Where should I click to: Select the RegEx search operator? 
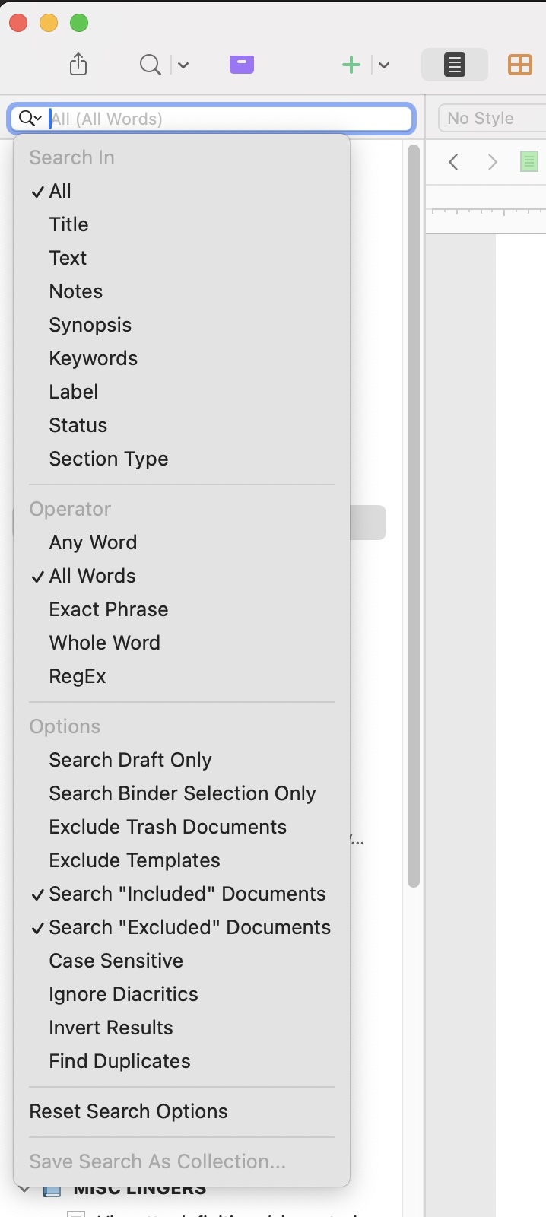click(78, 676)
